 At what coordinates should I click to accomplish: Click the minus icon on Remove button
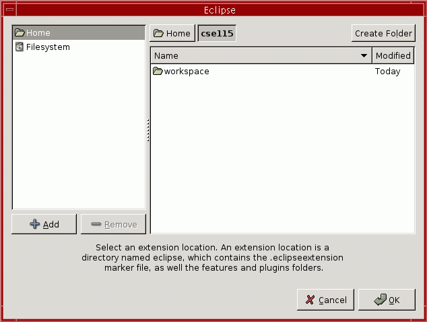click(x=96, y=225)
